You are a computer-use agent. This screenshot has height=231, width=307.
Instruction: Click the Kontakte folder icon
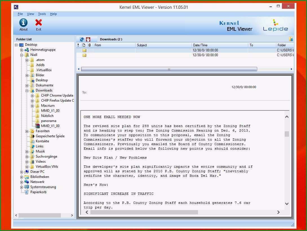pos(32,141)
